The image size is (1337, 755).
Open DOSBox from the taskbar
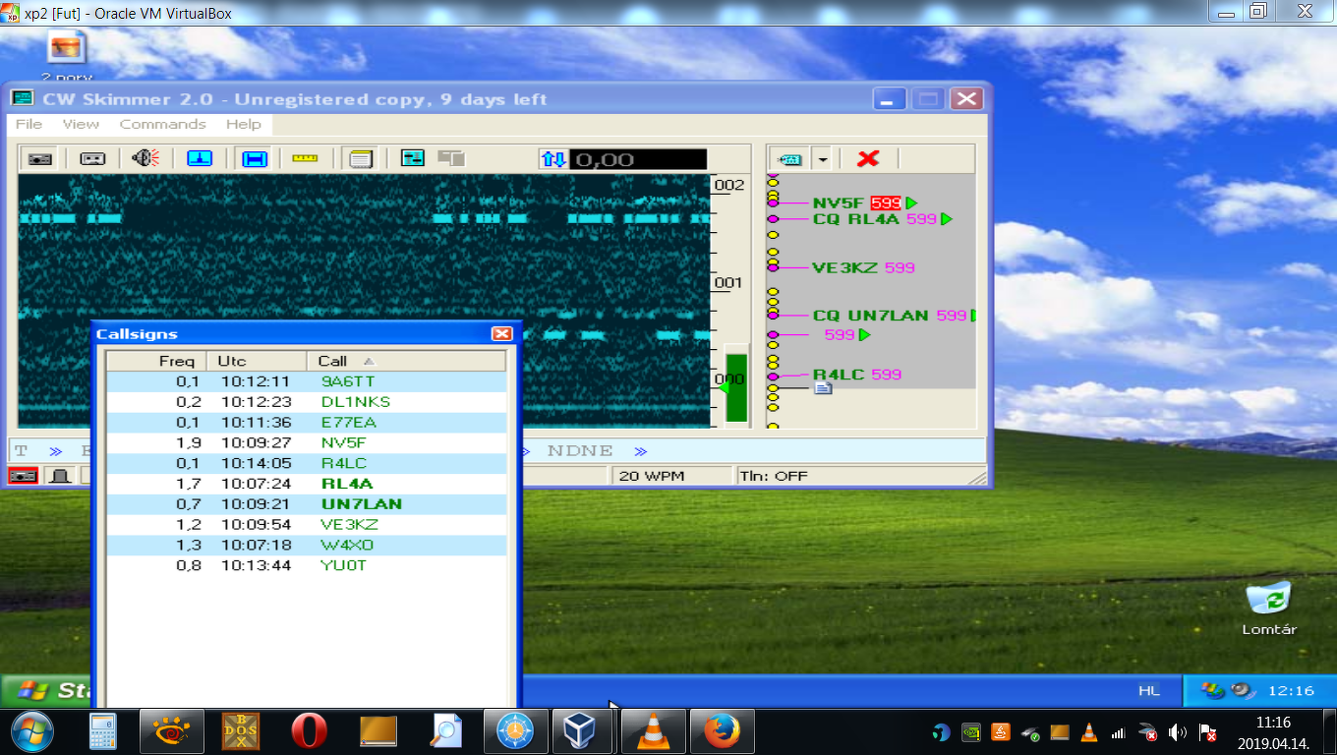(240, 731)
